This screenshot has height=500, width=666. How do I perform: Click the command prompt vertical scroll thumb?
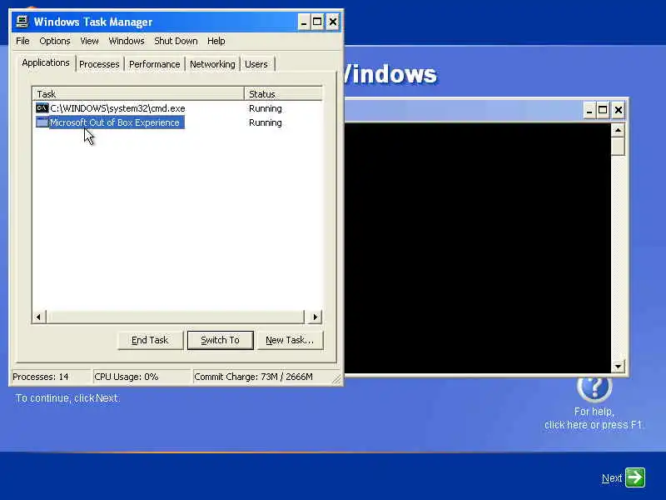click(618, 147)
